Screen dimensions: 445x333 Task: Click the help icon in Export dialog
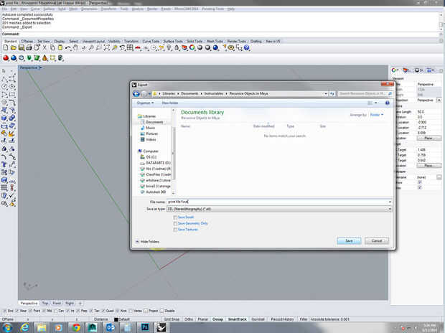pyautogui.click(x=388, y=103)
